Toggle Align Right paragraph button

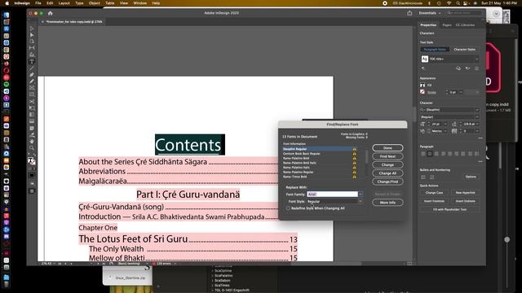click(x=436, y=154)
